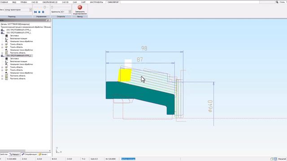Switch to the Свойства bottom tab
Screen dimensions: 287x161
point(4,154)
